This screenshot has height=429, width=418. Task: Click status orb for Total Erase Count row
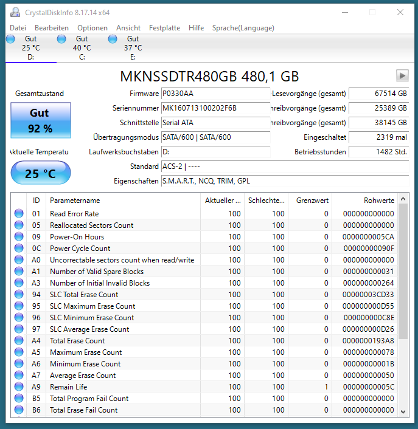point(19,340)
